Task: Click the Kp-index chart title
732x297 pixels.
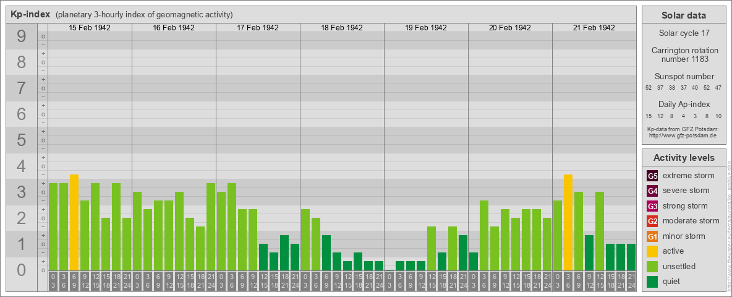Action: [x=30, y=14]
